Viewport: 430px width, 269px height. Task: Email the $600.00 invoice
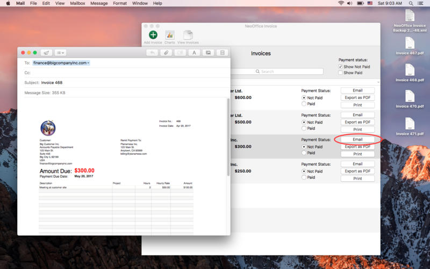(357, 90)
